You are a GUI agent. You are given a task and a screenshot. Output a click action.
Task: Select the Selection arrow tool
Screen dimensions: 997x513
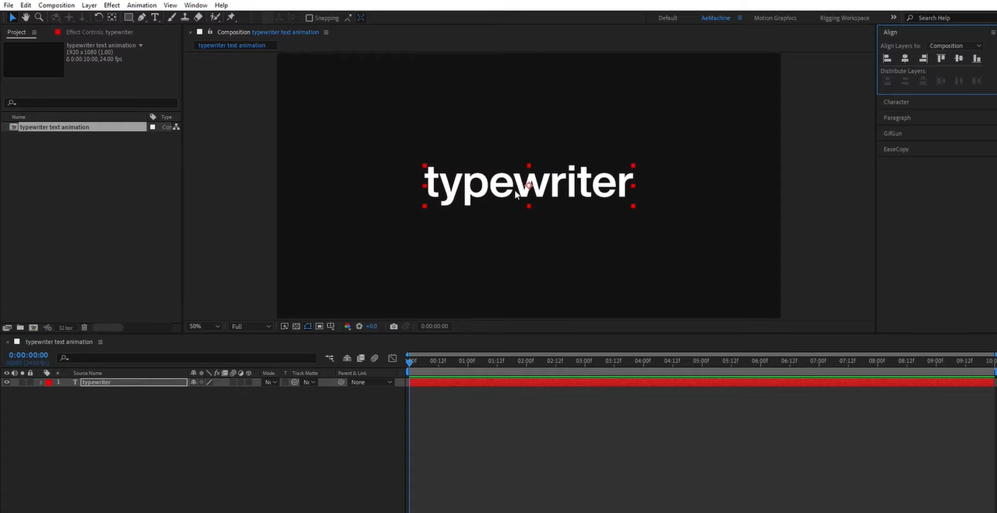tap(12, 17)
